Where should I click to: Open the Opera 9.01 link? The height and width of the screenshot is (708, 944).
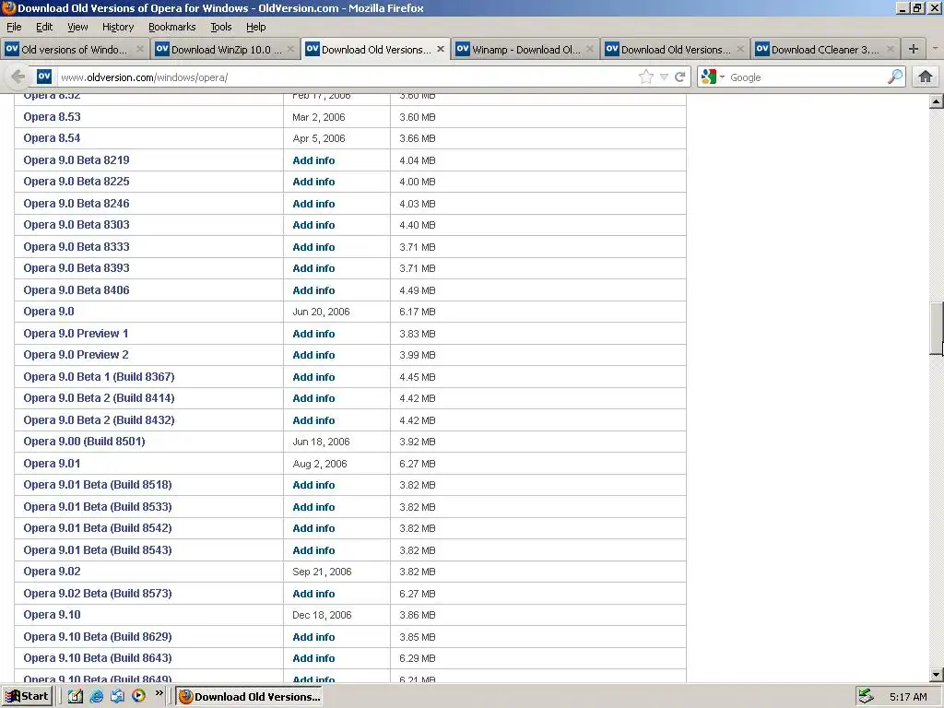[52, 463]
